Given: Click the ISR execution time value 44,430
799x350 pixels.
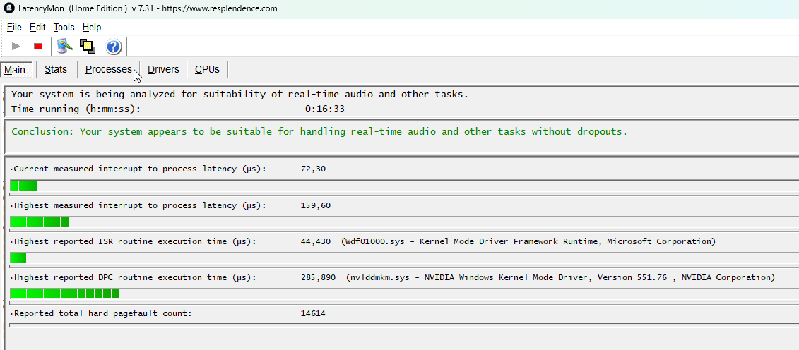Looking at the screenshot, I should point(316,241).
